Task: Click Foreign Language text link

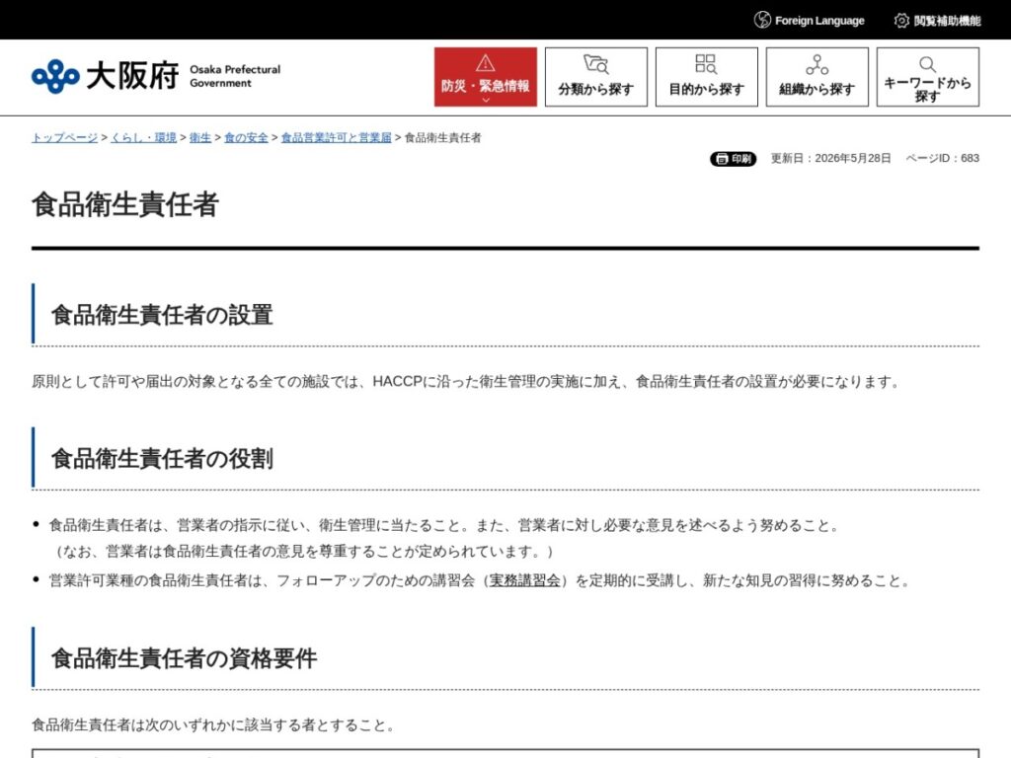Action: [819, 21]
